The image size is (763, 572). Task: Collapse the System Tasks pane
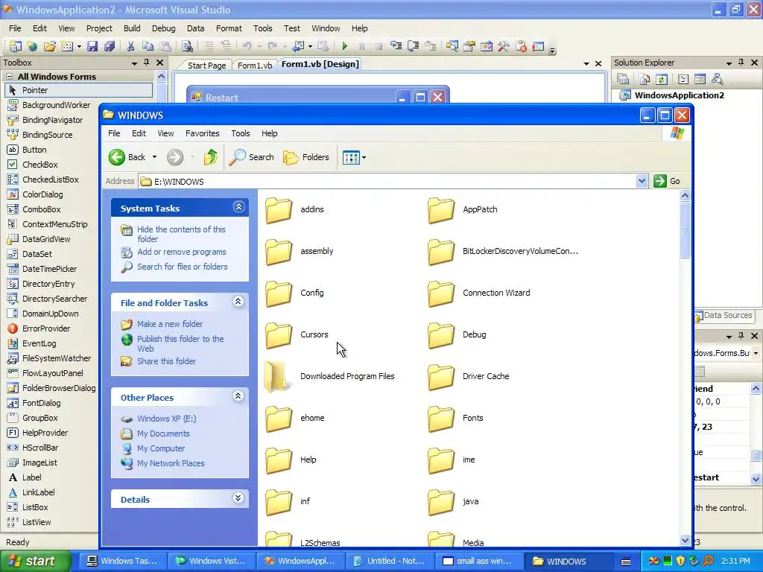tap(238, 207)
